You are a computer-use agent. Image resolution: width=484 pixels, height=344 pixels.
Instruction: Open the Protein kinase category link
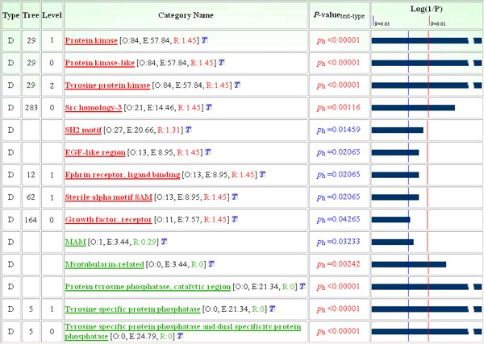[x=91, y=40]
